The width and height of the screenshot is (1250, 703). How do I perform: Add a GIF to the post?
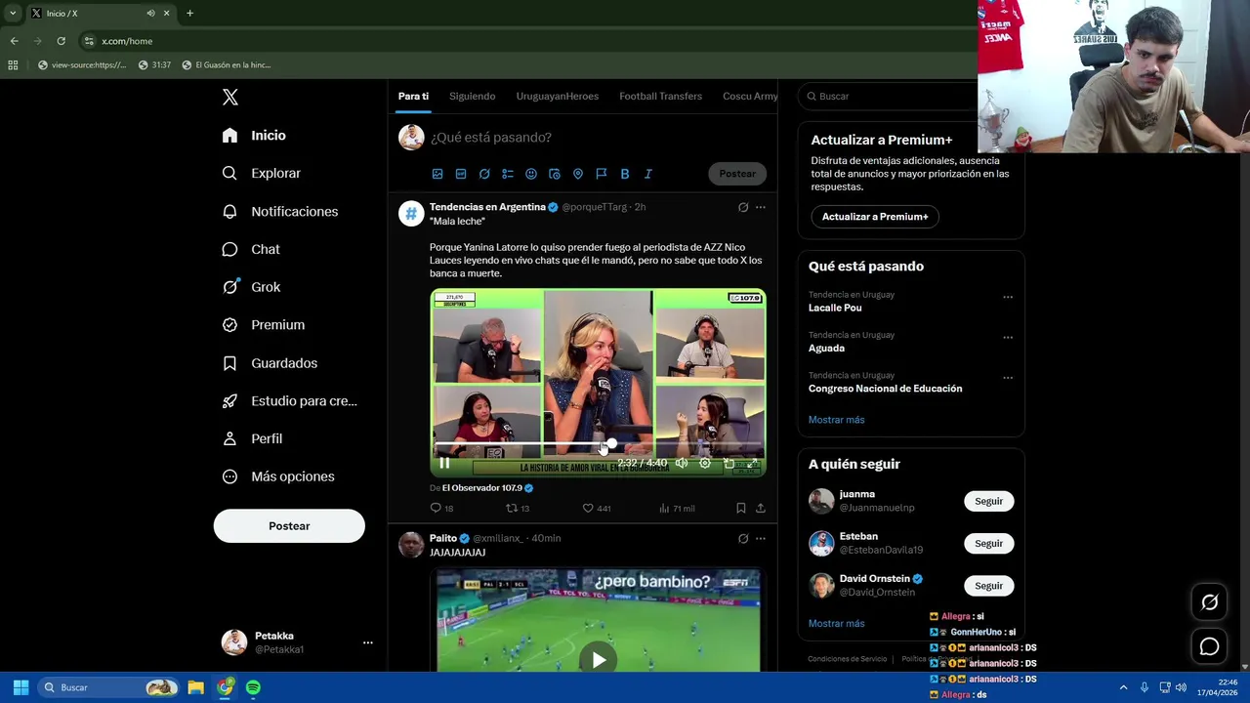pyautogui.click(x=461, y=174)
